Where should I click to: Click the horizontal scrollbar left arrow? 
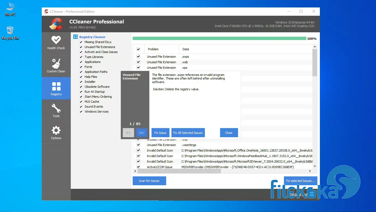135,171
